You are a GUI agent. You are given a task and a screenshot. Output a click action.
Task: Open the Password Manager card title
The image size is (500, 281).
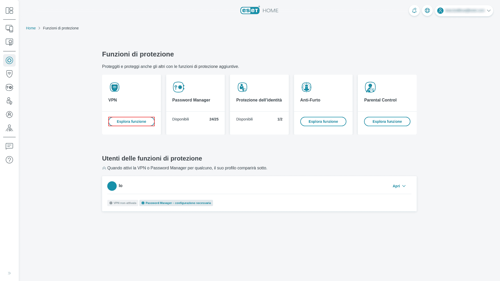tap(191, 100)
